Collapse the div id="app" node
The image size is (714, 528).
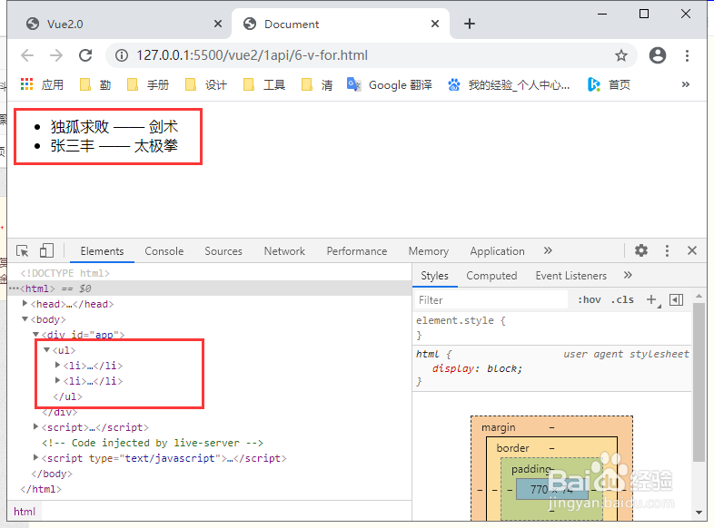[36, 334]
